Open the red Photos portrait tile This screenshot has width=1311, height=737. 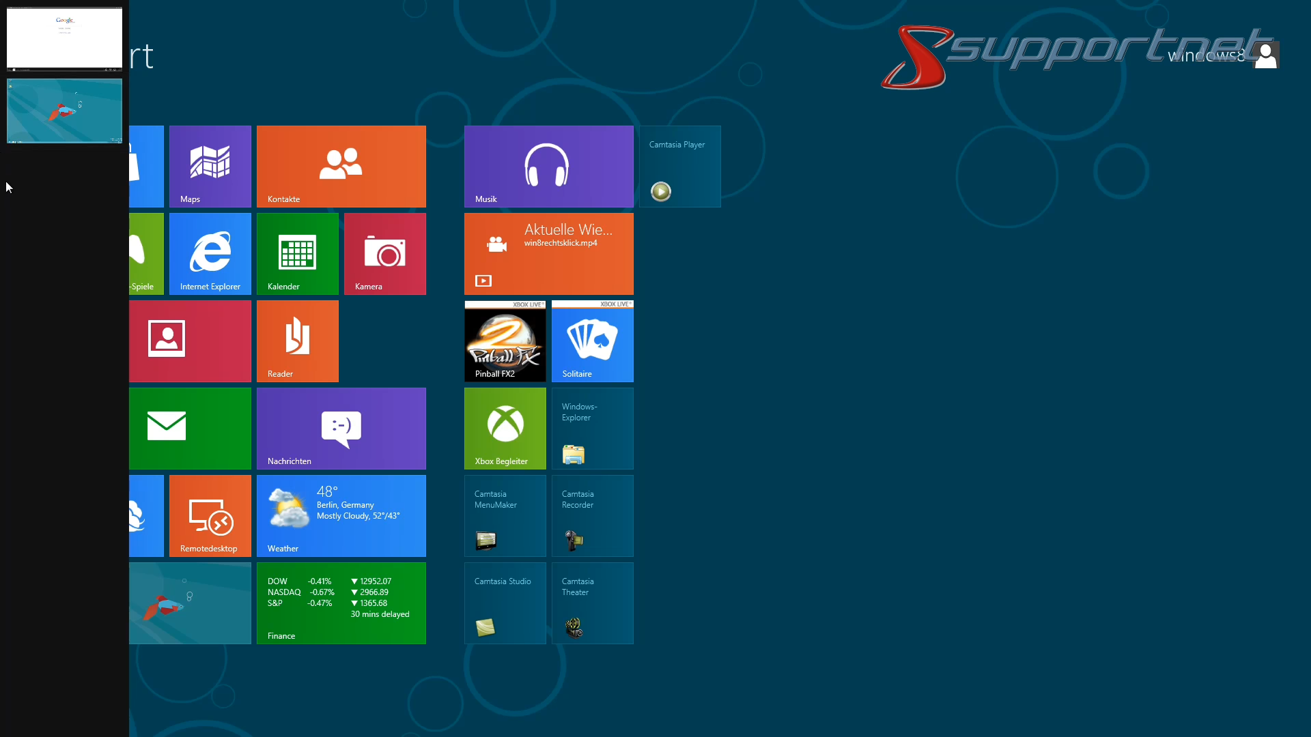(190, 341)
